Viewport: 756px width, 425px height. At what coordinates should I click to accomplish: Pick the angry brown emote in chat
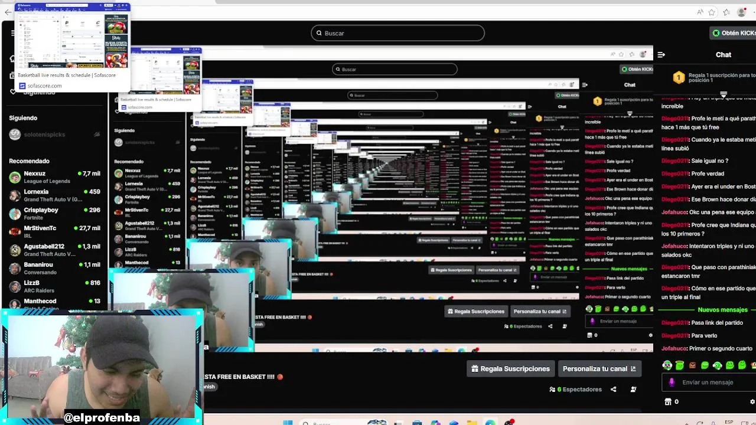pos(692,365)
